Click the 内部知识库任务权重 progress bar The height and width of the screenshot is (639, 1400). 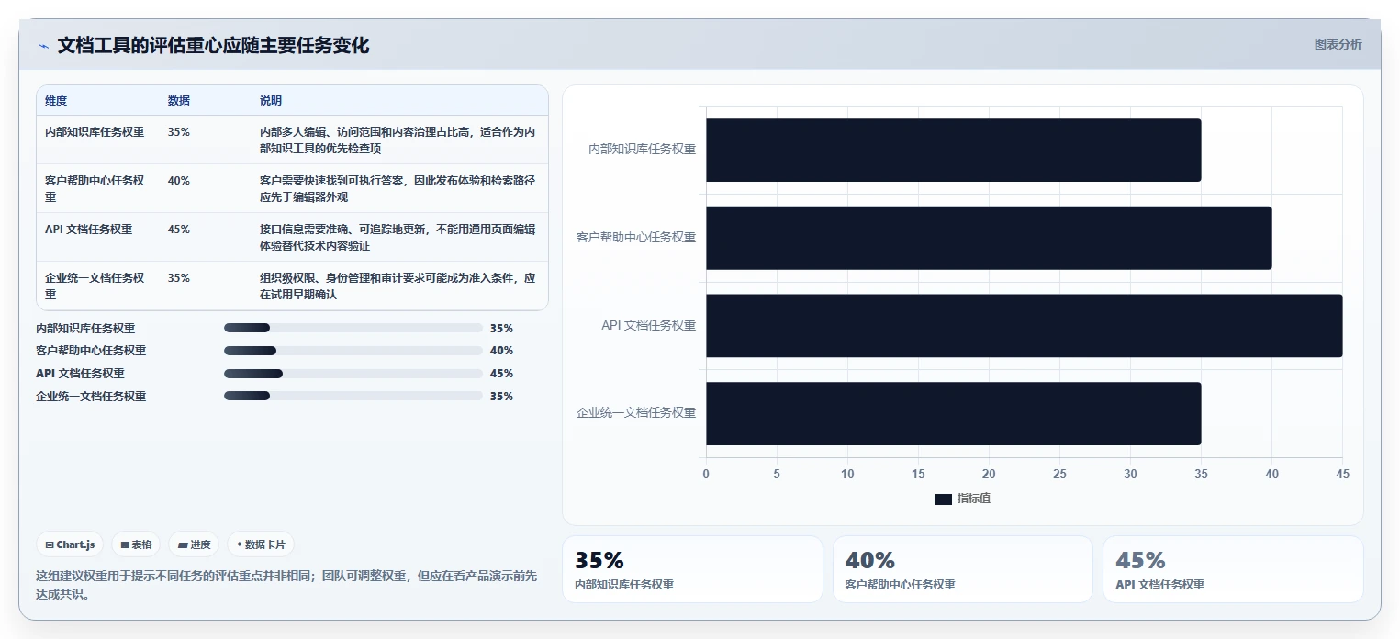pyautogui.click(x=353, y=328)
